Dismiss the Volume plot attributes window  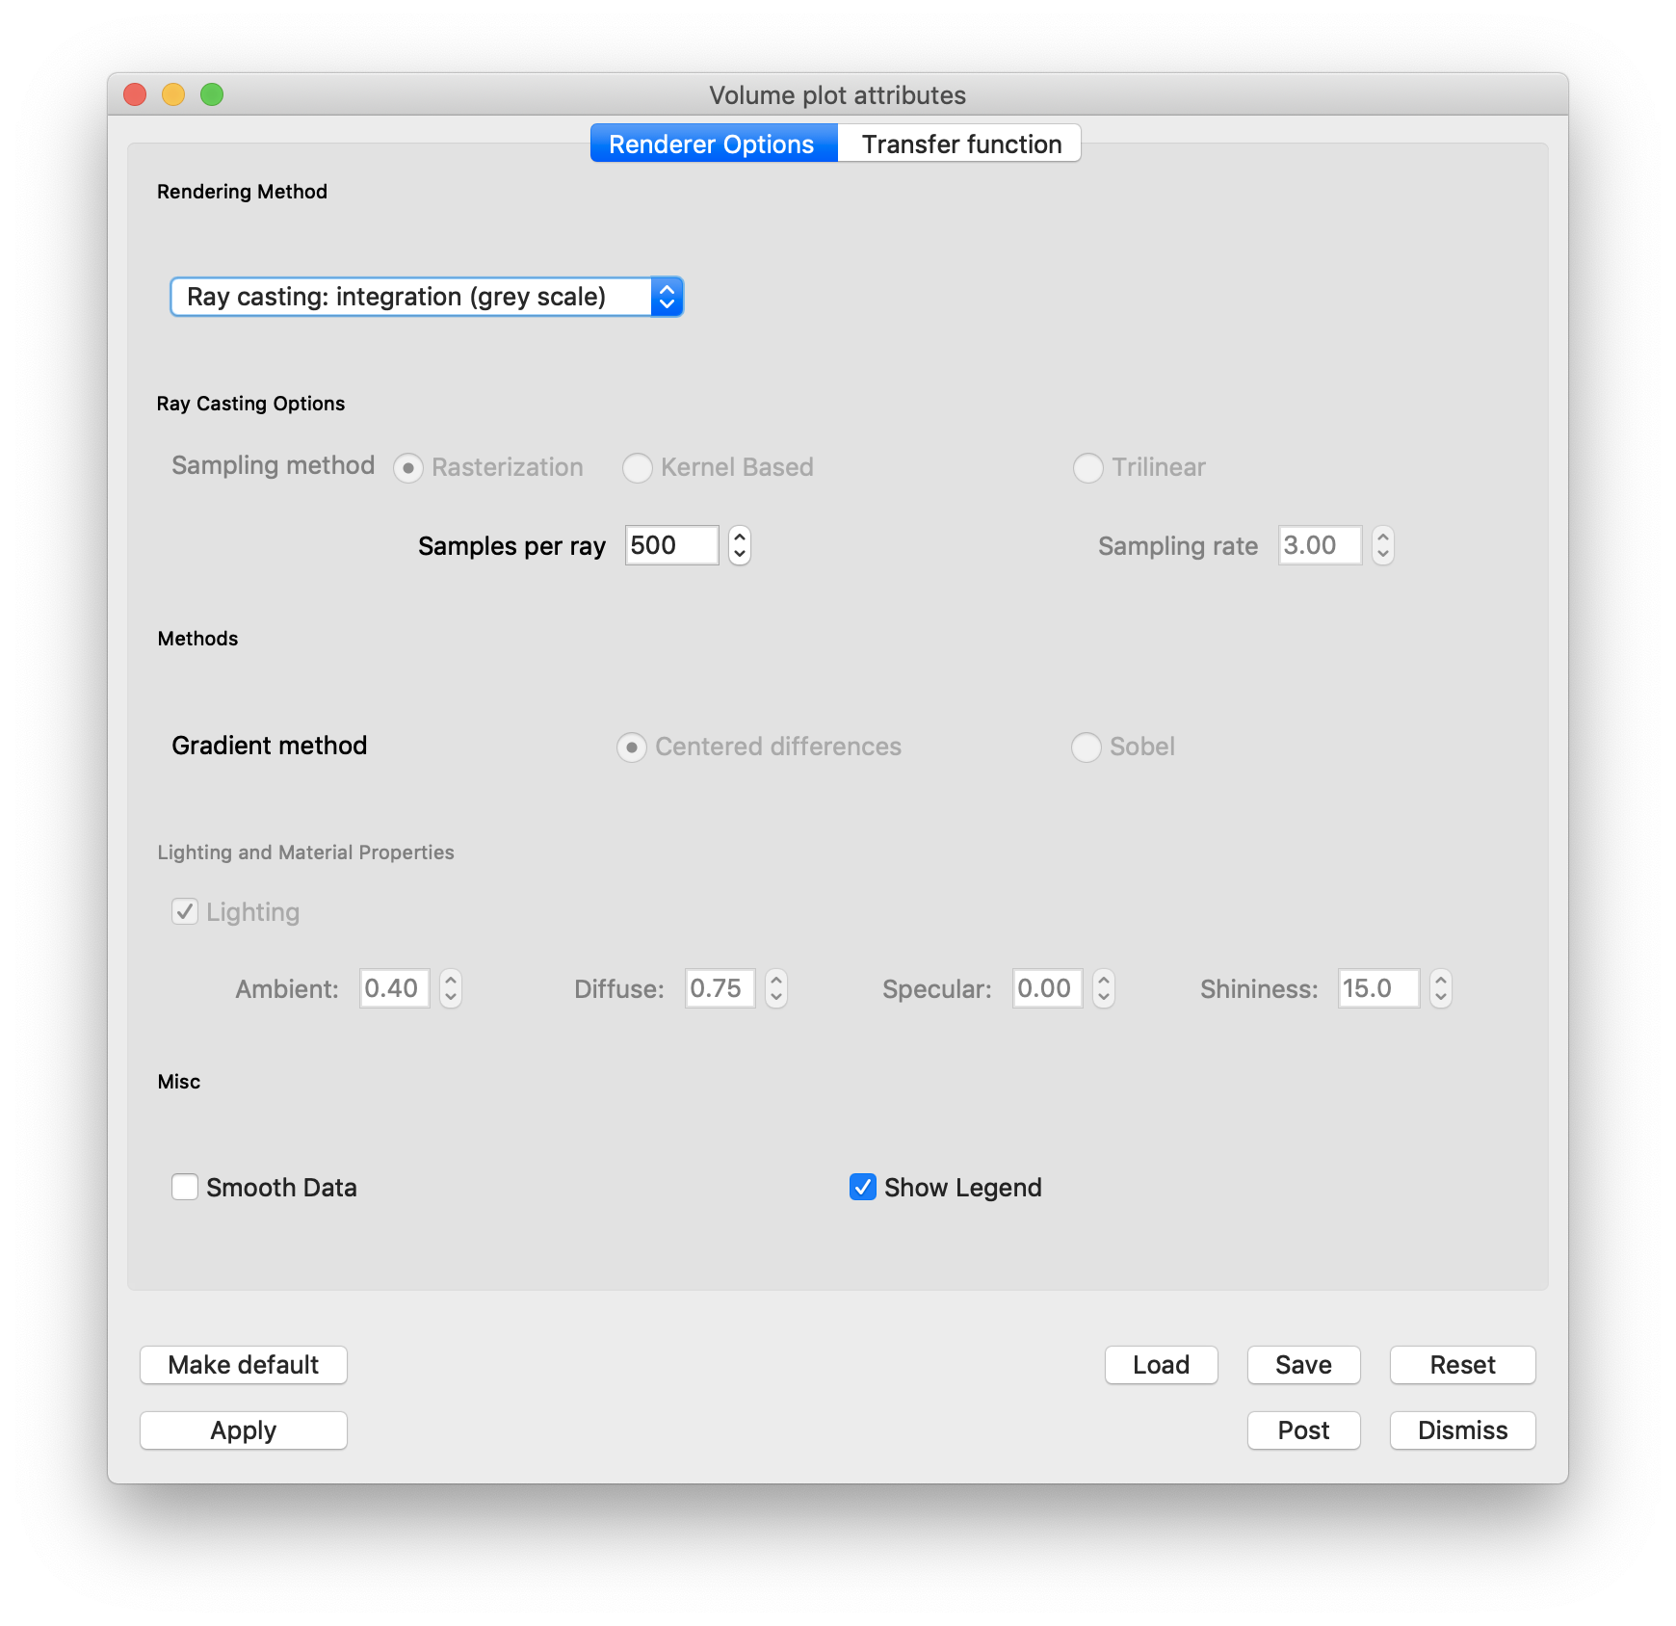pos(1463,1430)
